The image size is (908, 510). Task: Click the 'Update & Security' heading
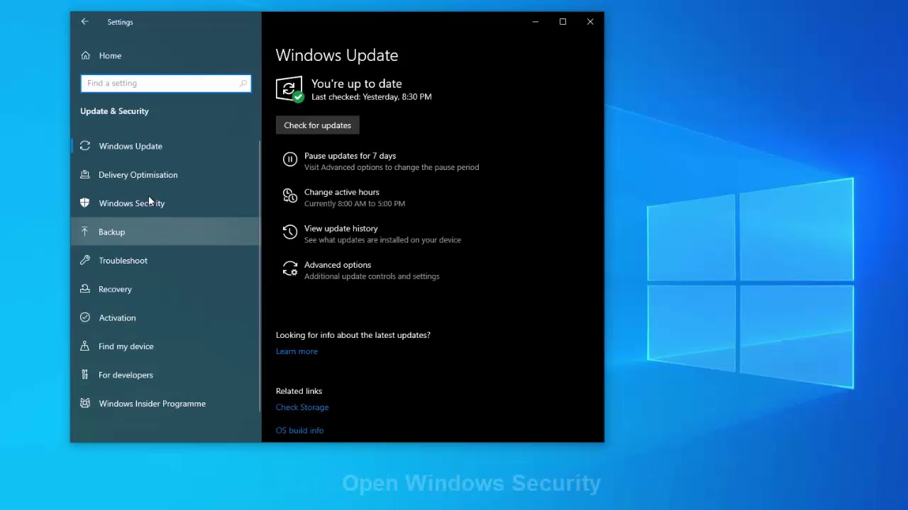click(114, 111)
